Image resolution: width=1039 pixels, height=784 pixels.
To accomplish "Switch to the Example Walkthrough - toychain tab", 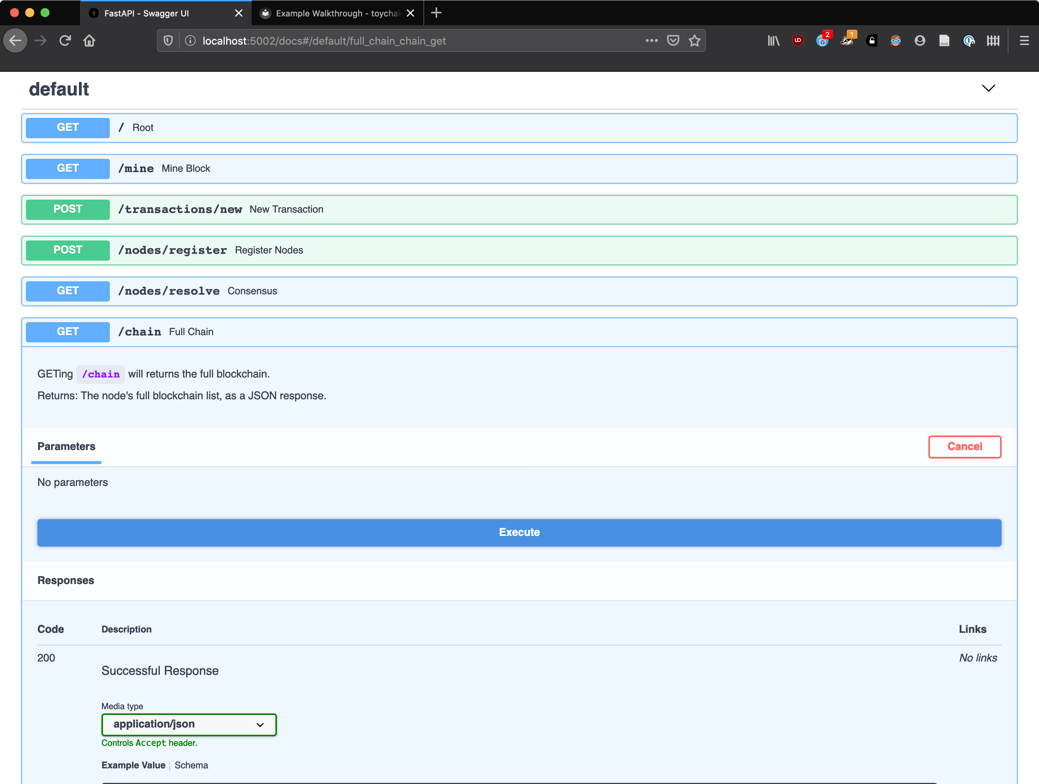I will [x=338, y=13].
